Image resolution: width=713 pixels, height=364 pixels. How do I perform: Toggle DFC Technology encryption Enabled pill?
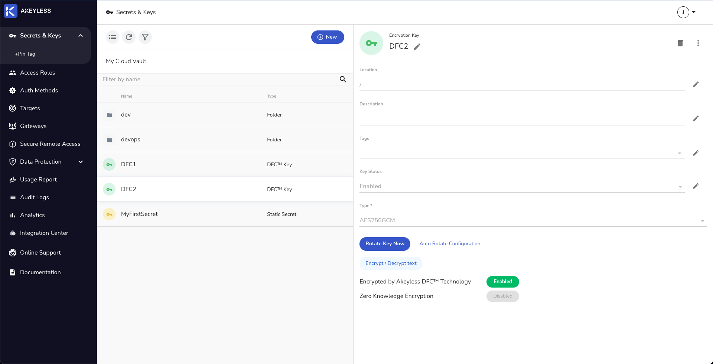tap(503, 282)
